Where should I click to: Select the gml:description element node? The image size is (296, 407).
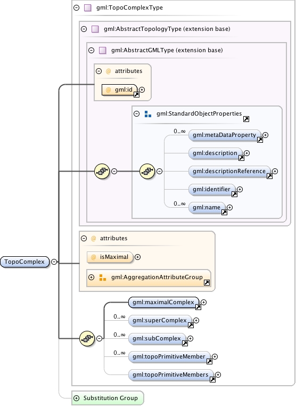click(215, 153)
